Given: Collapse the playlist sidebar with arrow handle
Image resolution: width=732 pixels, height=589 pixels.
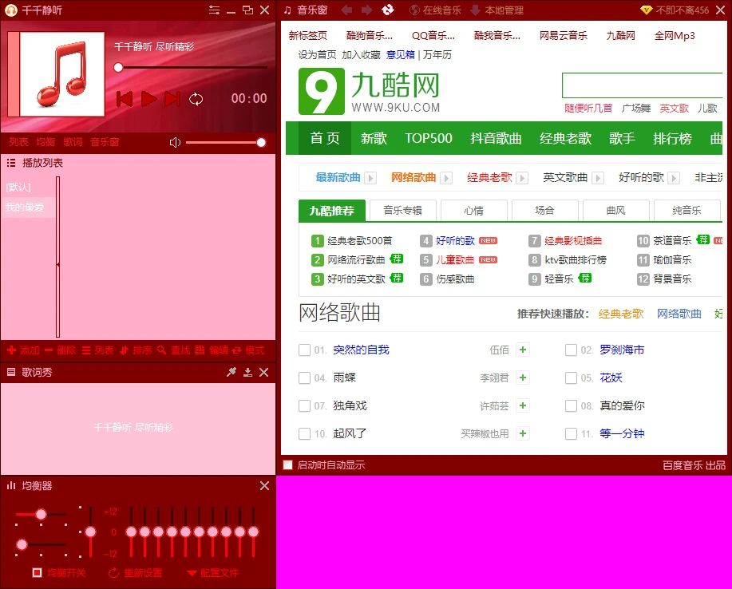Looking at the screenshot, I should click(58, 264).
